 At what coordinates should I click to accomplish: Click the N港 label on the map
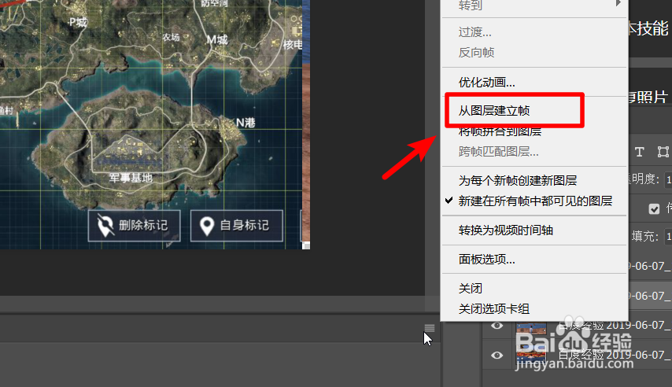pos(246,123)
